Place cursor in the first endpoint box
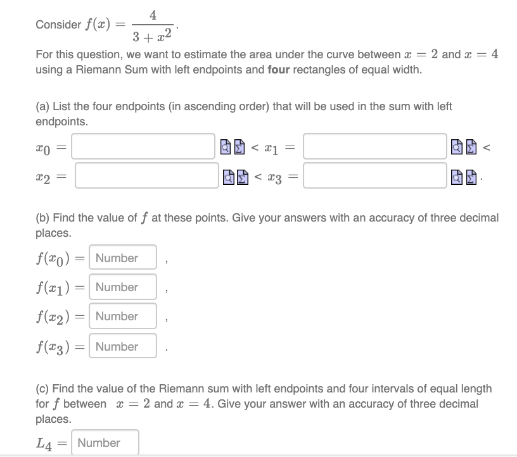517x457 pixels. click(143, 147)
